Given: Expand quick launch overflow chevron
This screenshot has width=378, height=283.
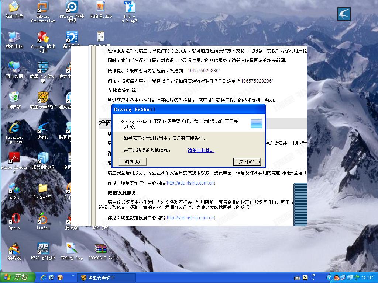Looking at the screenshot, I should (x=73, y=276).
